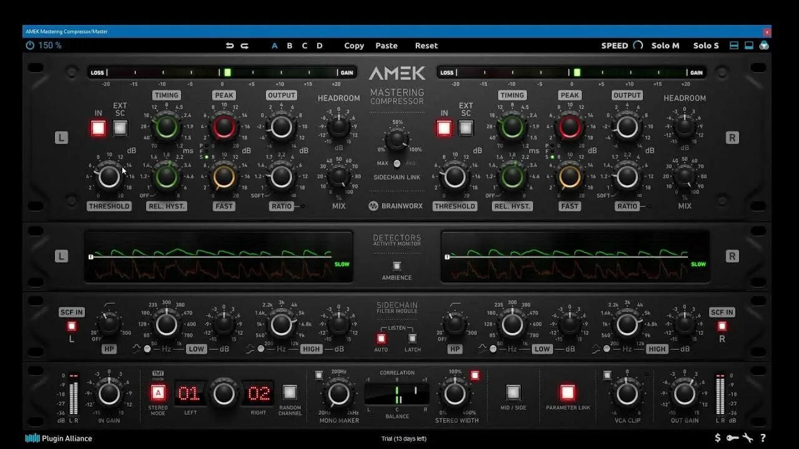Open the 150 % interface scale menu

(x=50, y=46)
